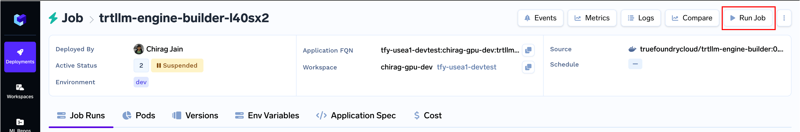Click the Compare button

[x=692, y=18]
